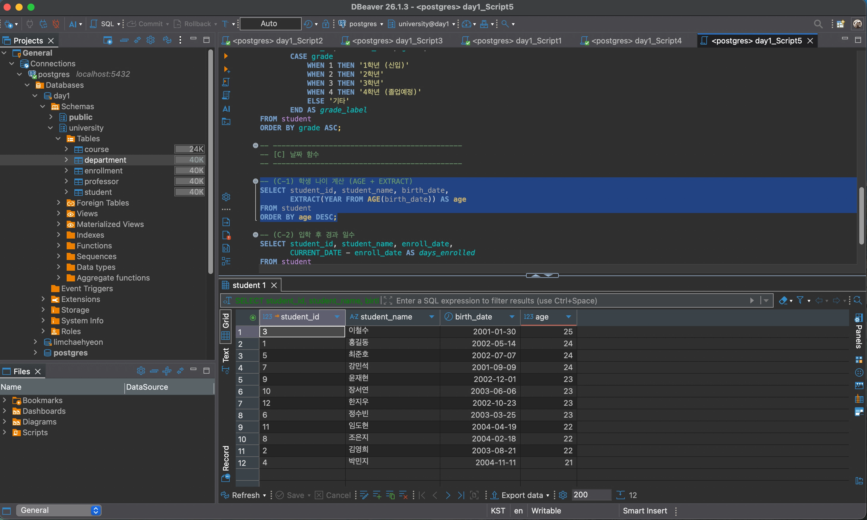
Task: Select the university@day1 schema button
Action: pyautogui.click(x=422, y=24)
